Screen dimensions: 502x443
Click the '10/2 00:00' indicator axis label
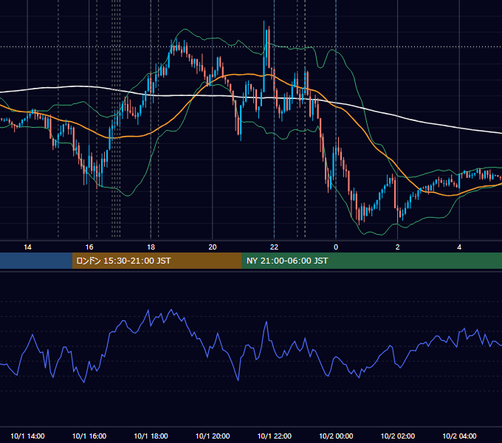(x=336, y=436)
